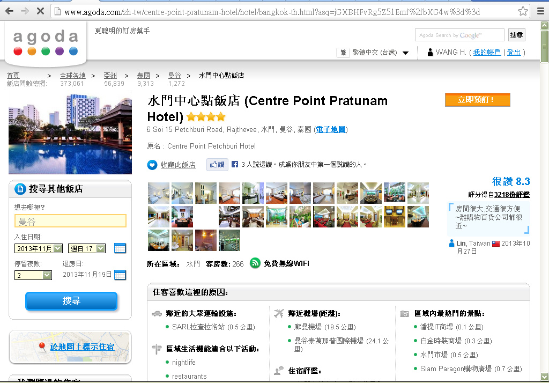Click the blue 搜尋 hotel search button

click(71, 301)
